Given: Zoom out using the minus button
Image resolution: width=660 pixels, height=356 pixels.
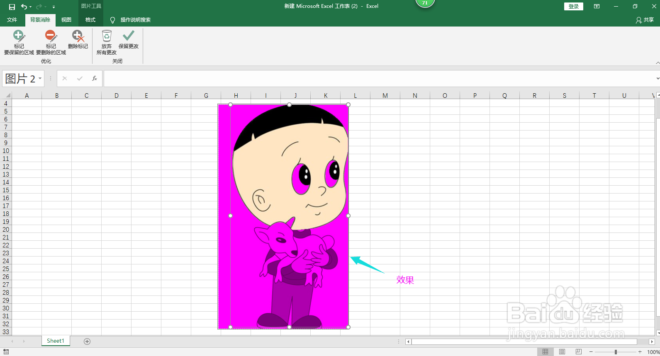Looking at the screenshot, I should click(x=591, y=352).
